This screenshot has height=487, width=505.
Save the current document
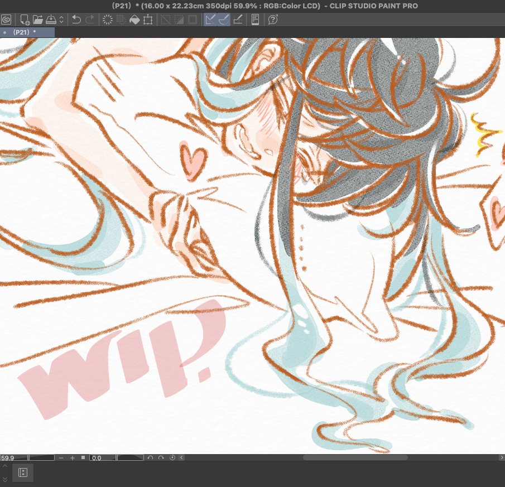tap(51, 20)
